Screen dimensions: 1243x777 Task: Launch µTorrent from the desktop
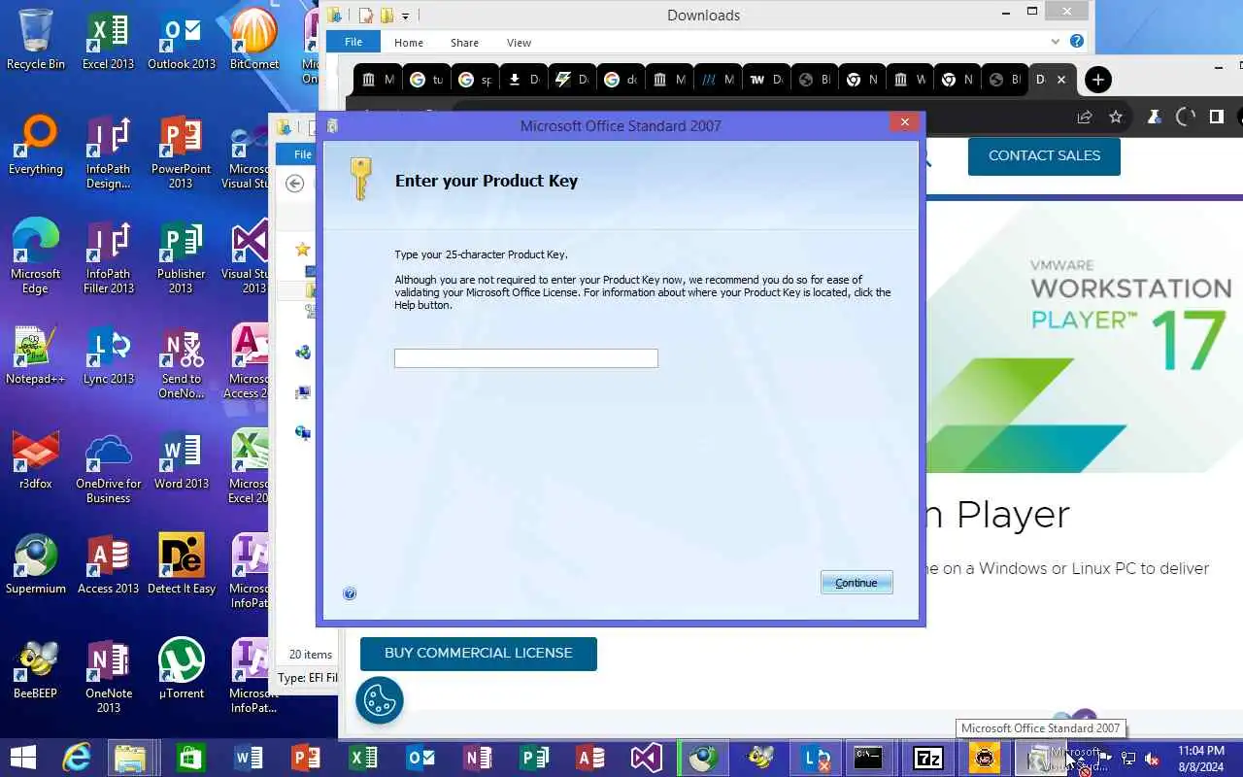click(x=182, y=668)
